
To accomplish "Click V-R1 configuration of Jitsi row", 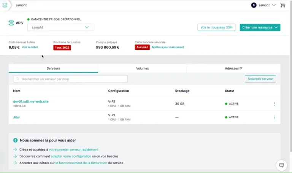I will coord(111,115).
